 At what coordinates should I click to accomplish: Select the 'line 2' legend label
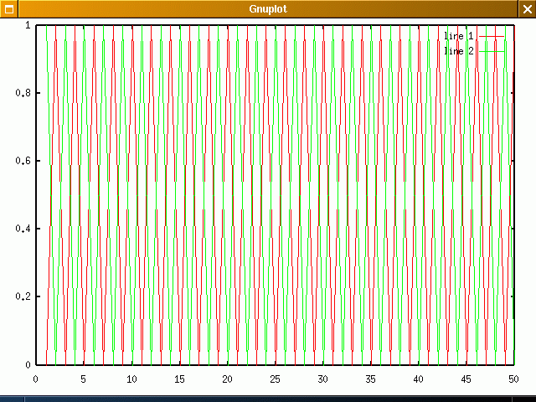pos(459,51)
